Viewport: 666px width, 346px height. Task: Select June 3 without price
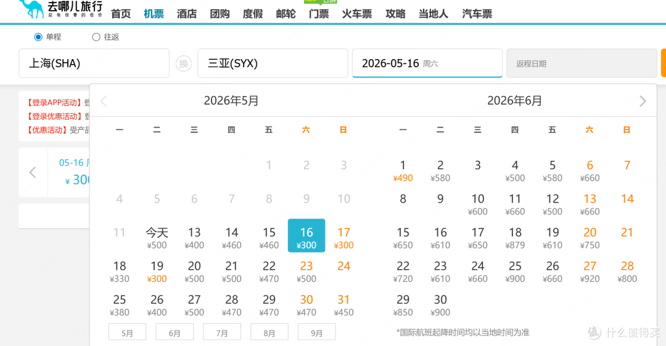(477, 166)
